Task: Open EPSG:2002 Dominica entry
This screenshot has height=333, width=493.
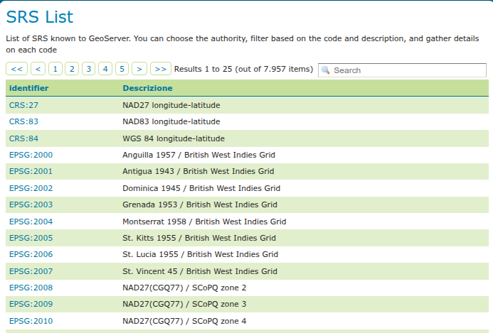Action: 31,188
